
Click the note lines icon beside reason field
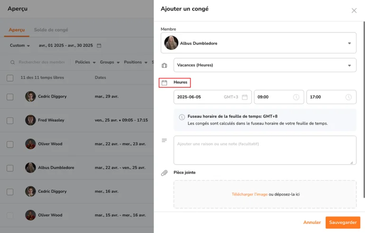click(164, 140)
